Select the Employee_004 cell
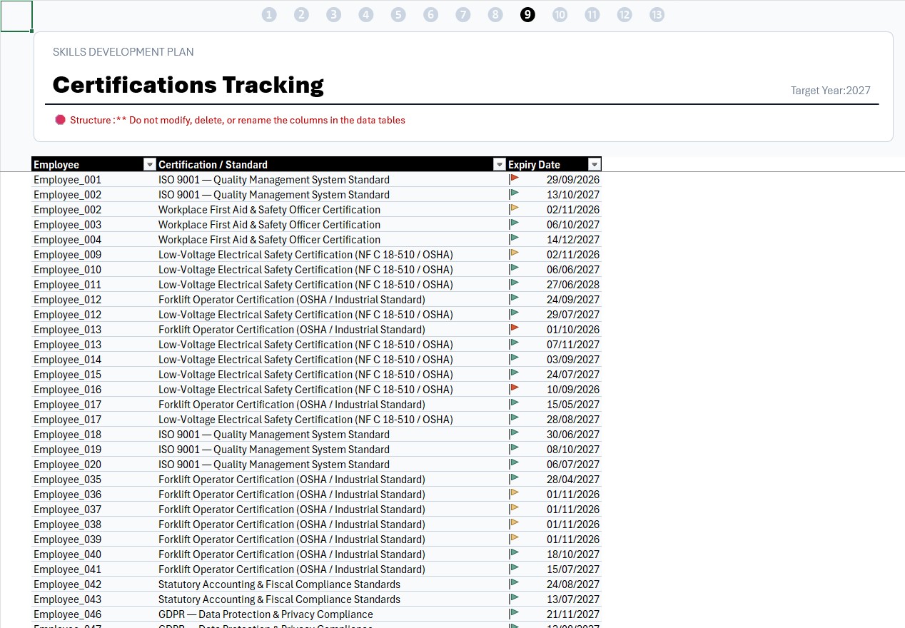This screenshot has width=905, height=628. click(x=94, y=240)
